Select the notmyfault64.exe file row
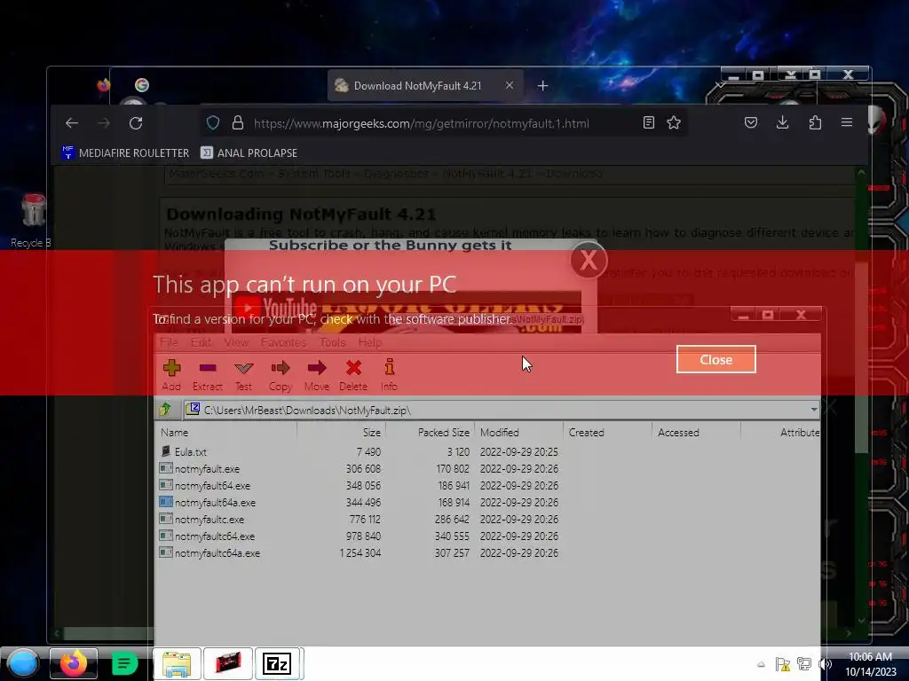Image resolution: width=909 pixels, height=681 pixels. 359,485
